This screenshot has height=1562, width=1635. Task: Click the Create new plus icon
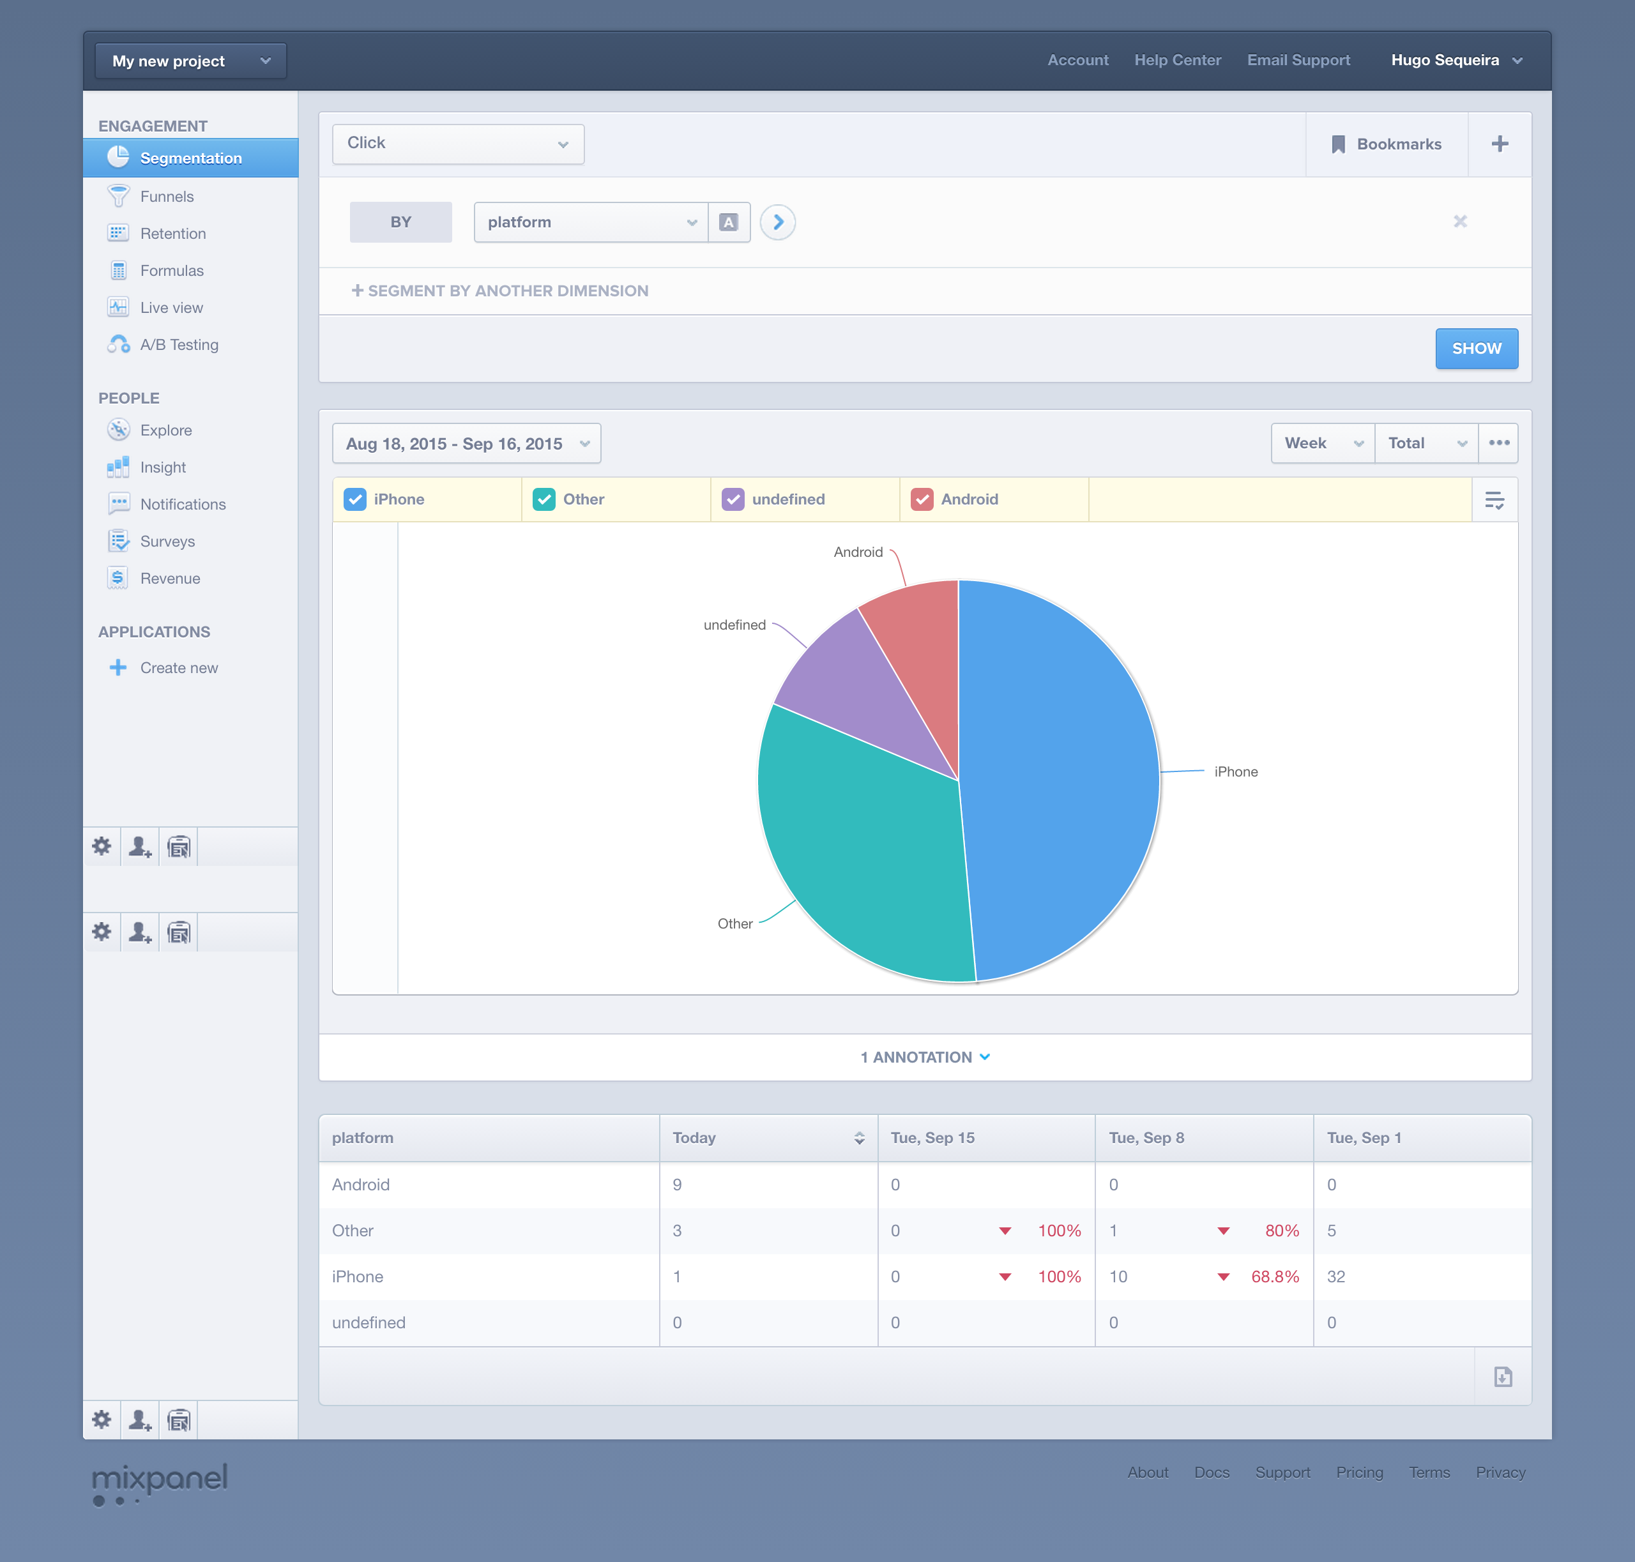click(118, 668)
